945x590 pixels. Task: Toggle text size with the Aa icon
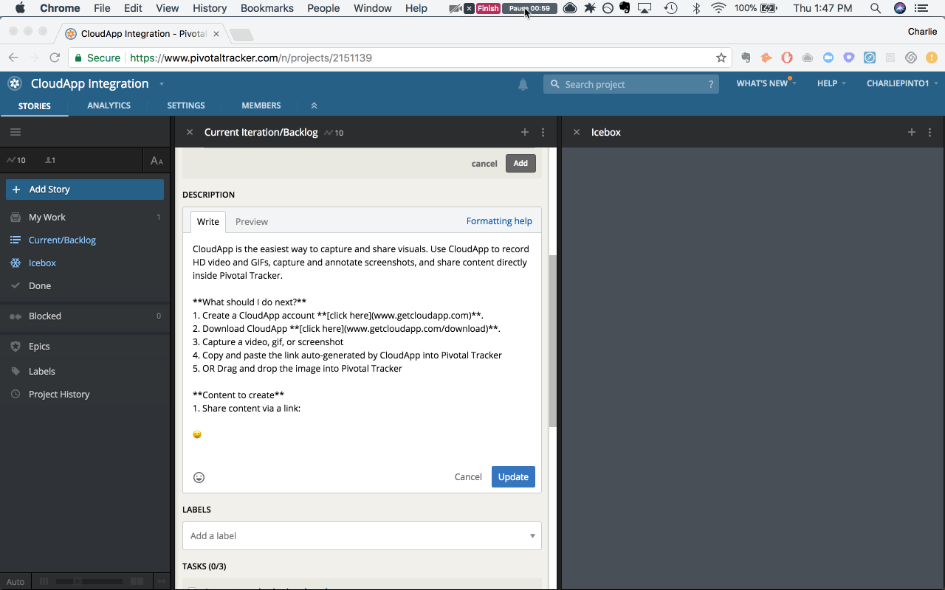pyautogui.click(x=157, y=160)
